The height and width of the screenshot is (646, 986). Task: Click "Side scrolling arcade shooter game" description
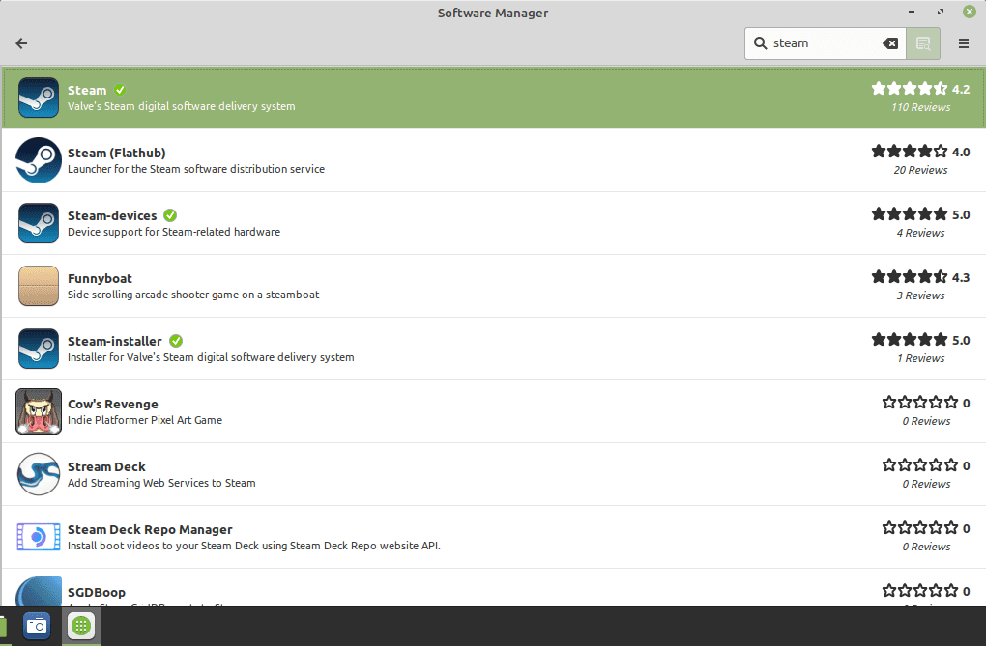pyautogui.click(x=193, y=295)
